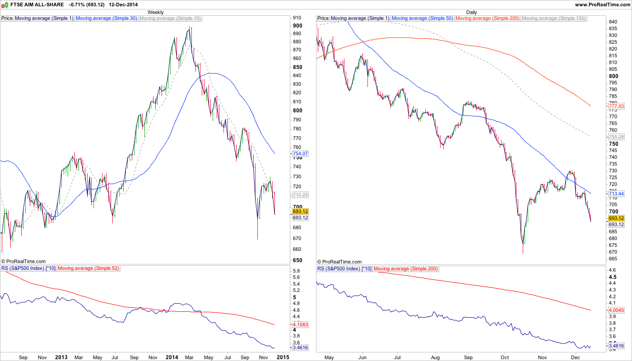Viewport: 632px width, 361px height.
Task: Click the 754.07 moving average value tag
Action: click(x=300, y=154)
